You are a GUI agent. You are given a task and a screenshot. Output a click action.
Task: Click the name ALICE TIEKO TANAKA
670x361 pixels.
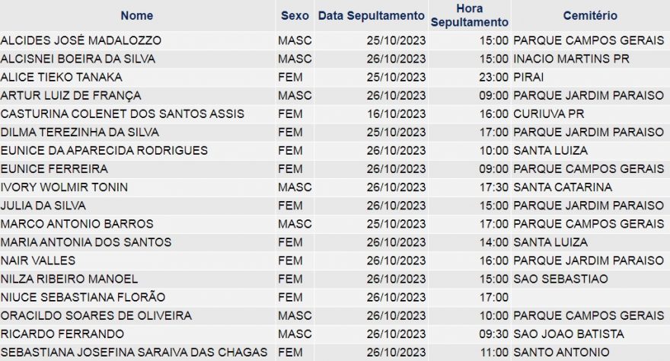pyautogui.click(x=61, y=78)
